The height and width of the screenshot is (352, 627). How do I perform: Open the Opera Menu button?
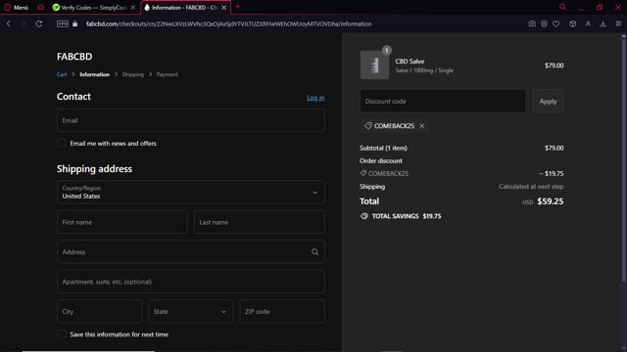[x=16, y=7]
